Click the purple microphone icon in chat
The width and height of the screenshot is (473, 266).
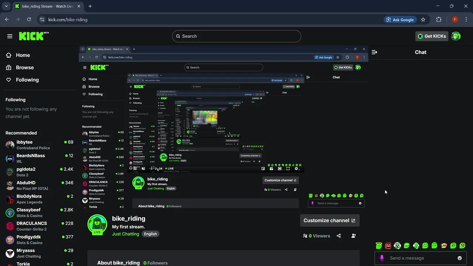pos(382,258)
